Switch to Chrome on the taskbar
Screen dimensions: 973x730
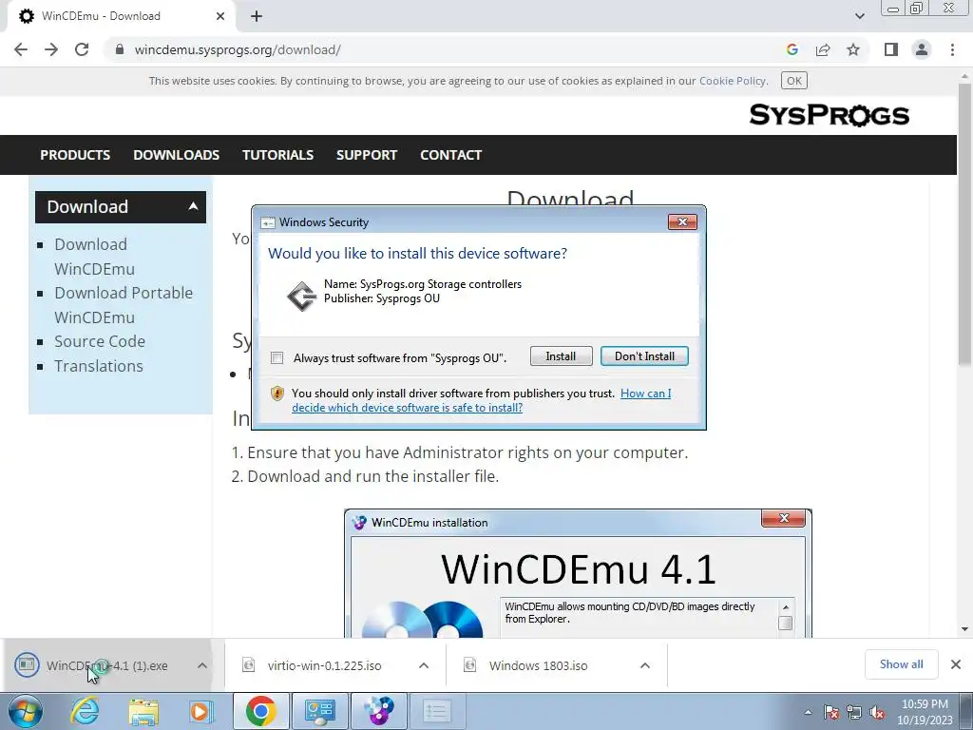[x=260, y=711]
